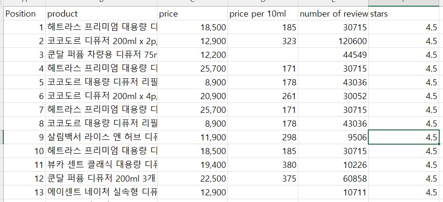Click the price cell showing 22,500
The width and height of the screenshot is (443, 202).
pos(192,179)
